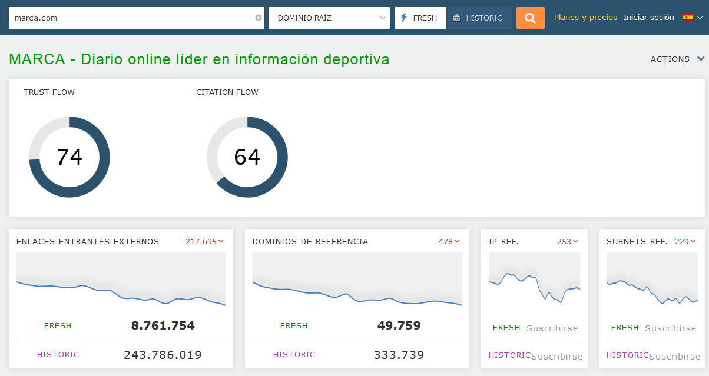Click the Spanish flag language icon
This screenshot has height=376, width=709.
coord(688,18)
